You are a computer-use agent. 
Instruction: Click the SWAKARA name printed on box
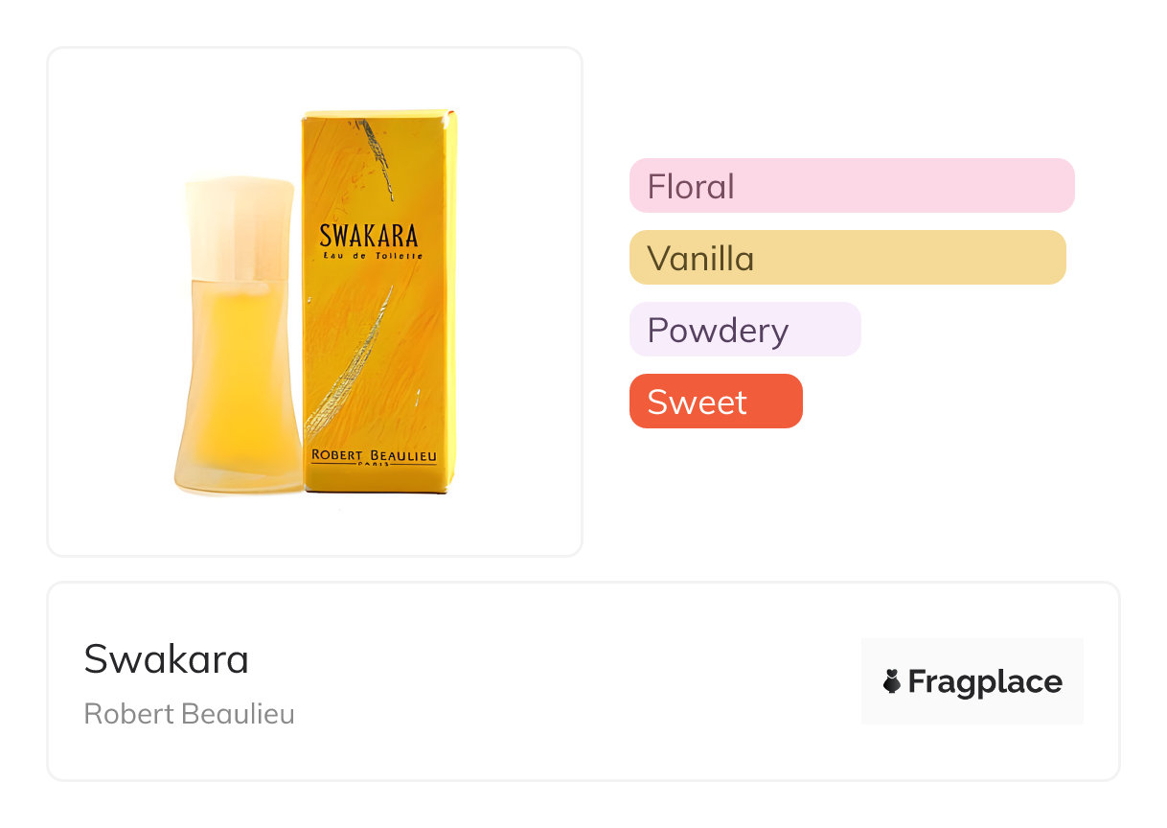[x=368, y=236]
